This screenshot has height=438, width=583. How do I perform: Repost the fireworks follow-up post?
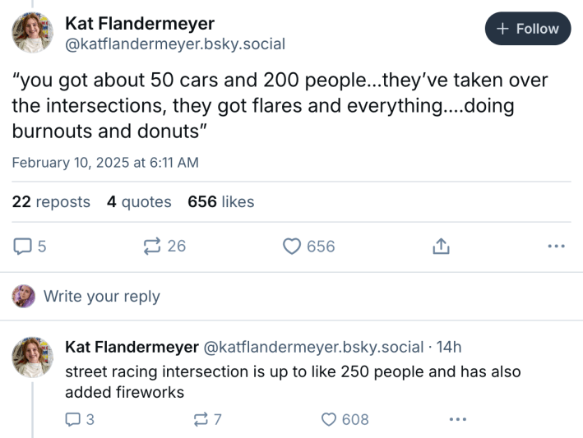click(200, 419)
